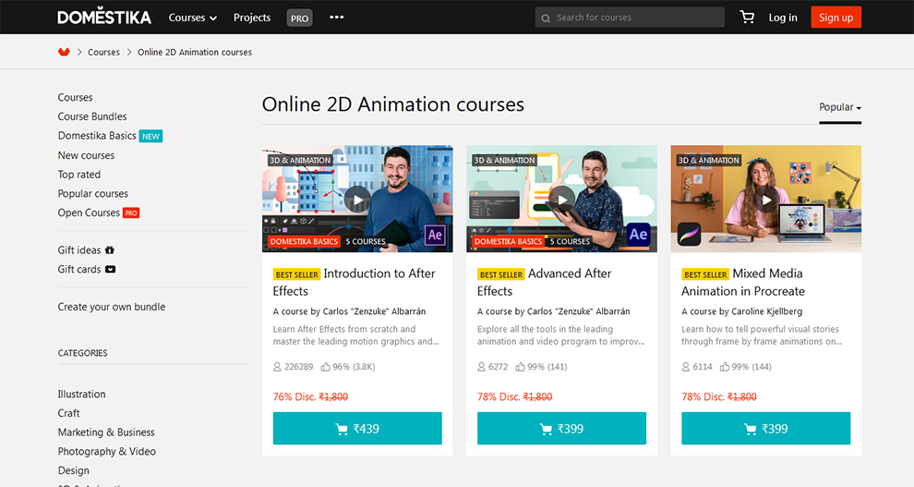Click Domestika Basics label on Advanced thumbnail
The height and width of the screenshot is (487, 914).
[509, 241]
